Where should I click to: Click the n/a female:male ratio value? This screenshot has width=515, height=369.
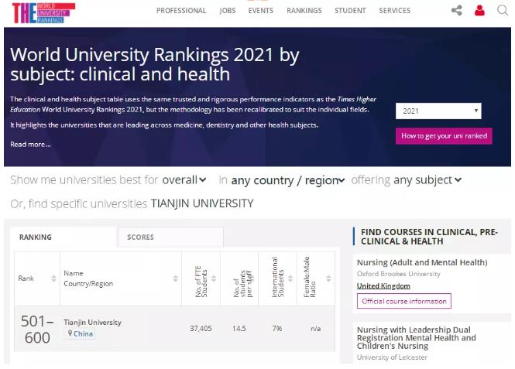point(316,329)
